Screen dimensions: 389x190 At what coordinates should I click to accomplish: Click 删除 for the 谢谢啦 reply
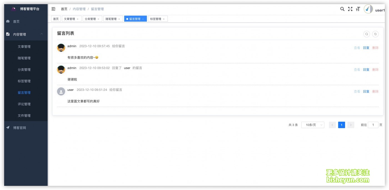(x=375, y=70)
